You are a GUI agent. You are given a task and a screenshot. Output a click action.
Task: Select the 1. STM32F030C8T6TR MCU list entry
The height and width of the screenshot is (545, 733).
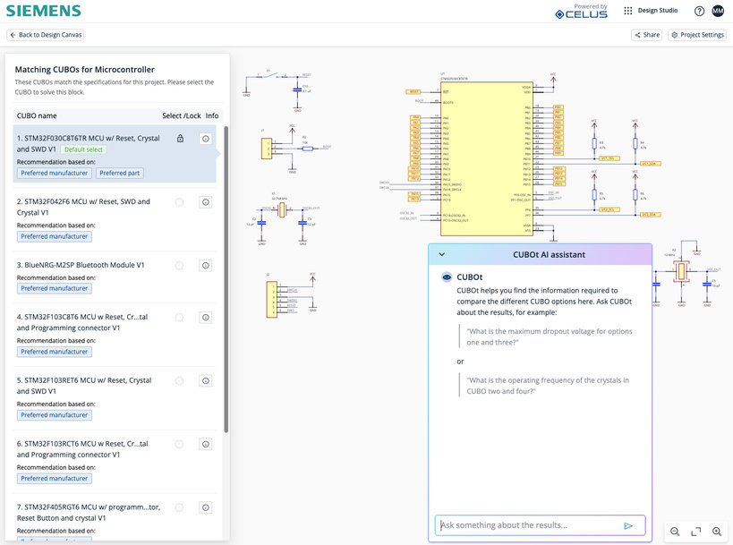[115, 154]
